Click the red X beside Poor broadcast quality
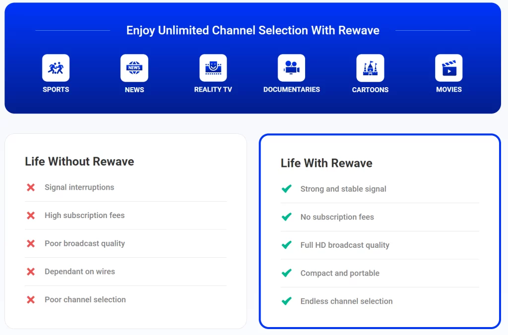Viewport: 508px width, 335px height. 31,243
